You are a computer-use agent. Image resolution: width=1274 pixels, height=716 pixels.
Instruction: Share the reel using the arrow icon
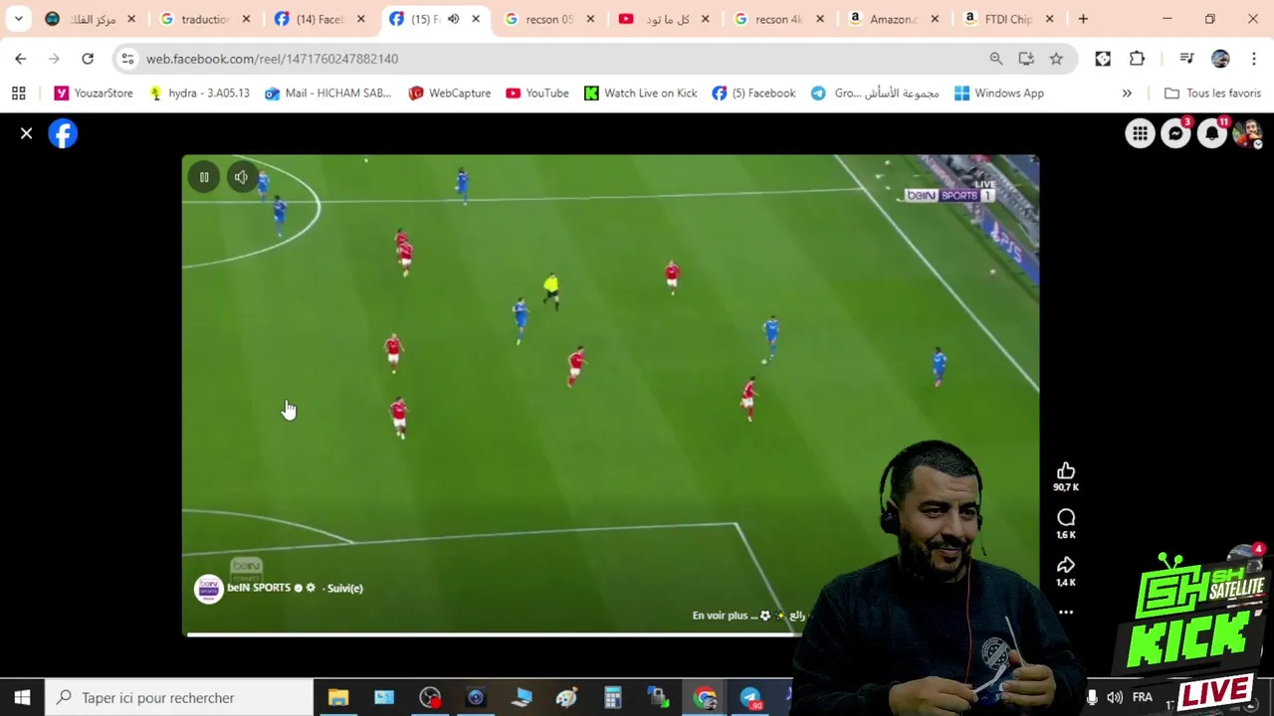1066,565
